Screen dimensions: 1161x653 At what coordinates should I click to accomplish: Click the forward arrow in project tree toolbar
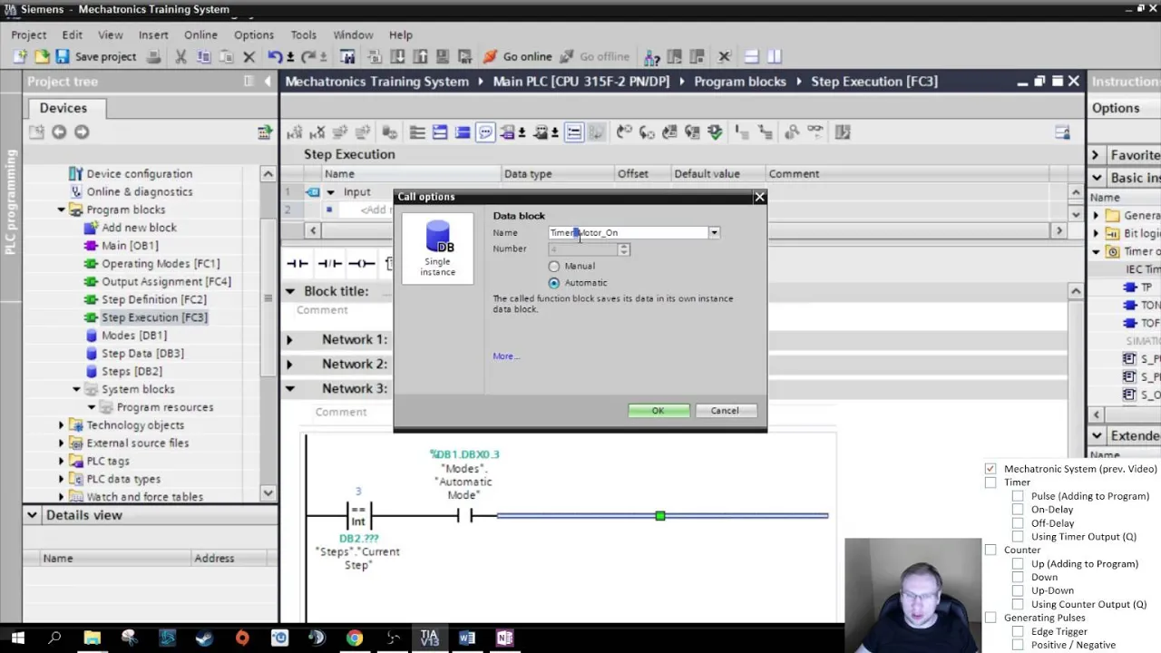click(x=82, y=132)
